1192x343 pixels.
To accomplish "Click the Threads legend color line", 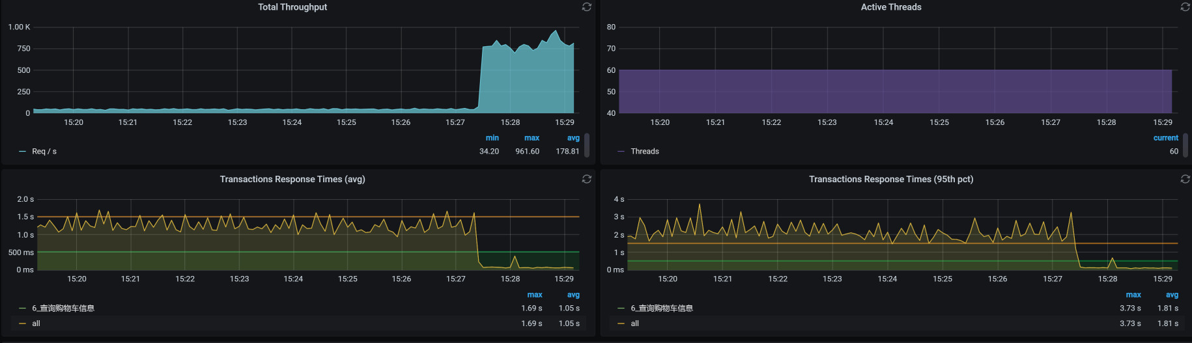I will click(x=621, y=152).
